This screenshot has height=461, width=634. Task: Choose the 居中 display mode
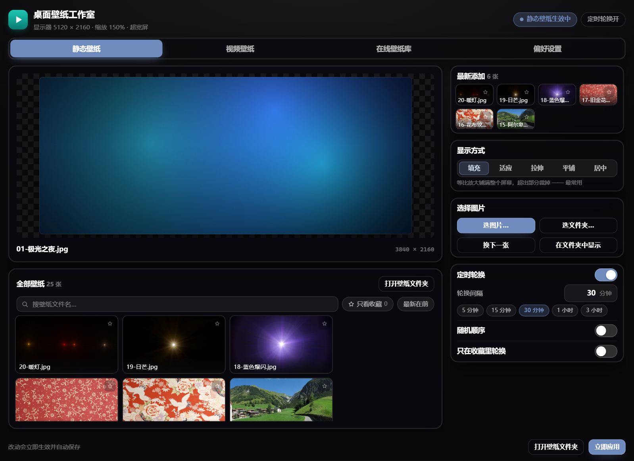pos(600,168)
